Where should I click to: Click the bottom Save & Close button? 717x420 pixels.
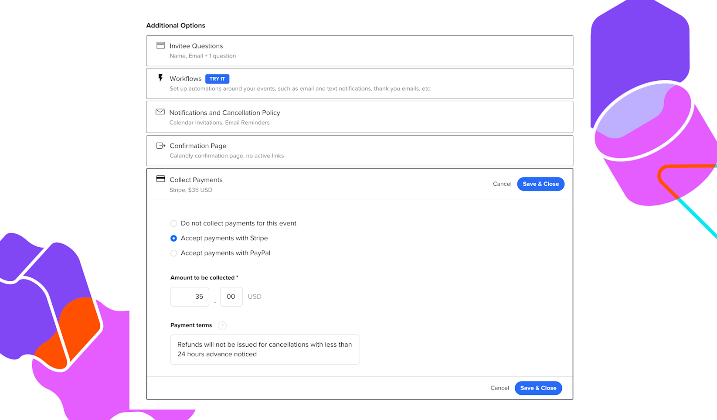[x=538, y=388]
